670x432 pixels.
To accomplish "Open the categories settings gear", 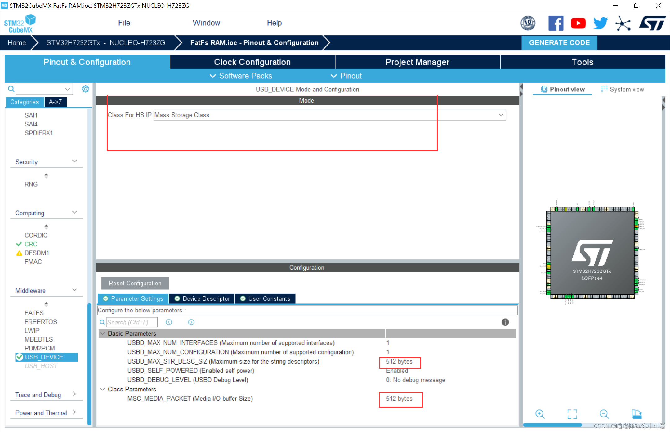I will coord(85,89).
